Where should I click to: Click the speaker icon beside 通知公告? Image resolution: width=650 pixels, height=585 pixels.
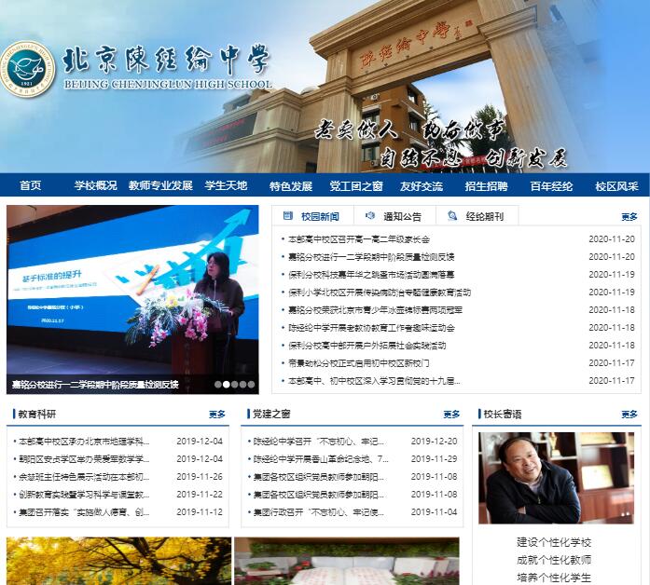coord(369,216)
